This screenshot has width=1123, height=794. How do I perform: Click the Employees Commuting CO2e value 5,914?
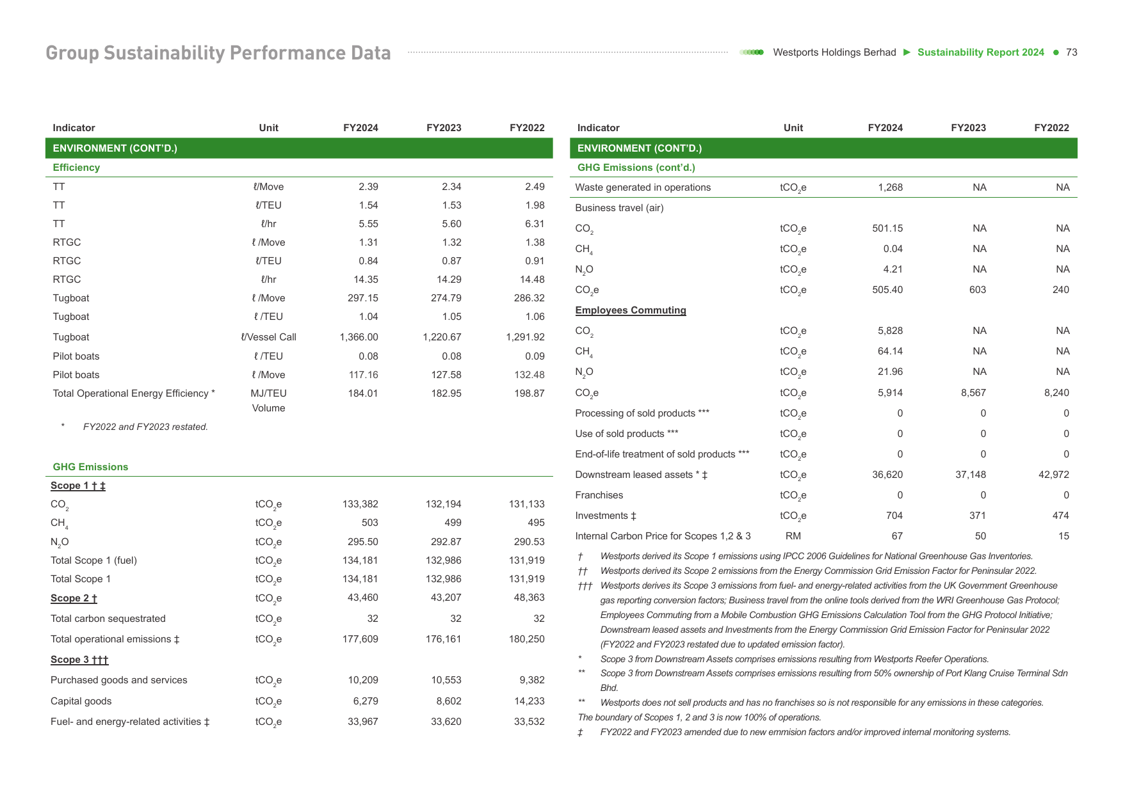tap(891, 393)
